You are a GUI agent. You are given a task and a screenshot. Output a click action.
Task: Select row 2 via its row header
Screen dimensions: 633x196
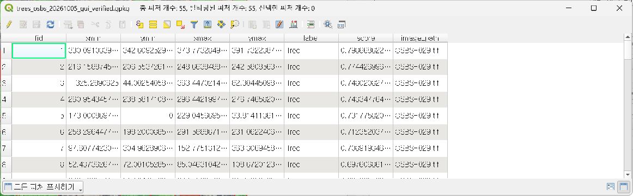point(6,67)
